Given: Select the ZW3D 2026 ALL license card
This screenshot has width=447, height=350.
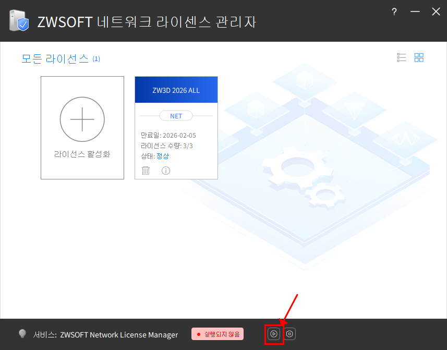Looking at the screenshot, I should (176, 128).
